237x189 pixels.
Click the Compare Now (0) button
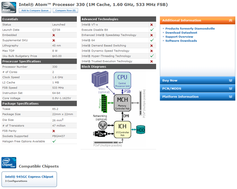(65, 10)
